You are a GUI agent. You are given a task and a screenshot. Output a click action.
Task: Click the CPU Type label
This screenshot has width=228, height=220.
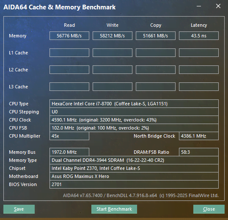pos(19,104)
